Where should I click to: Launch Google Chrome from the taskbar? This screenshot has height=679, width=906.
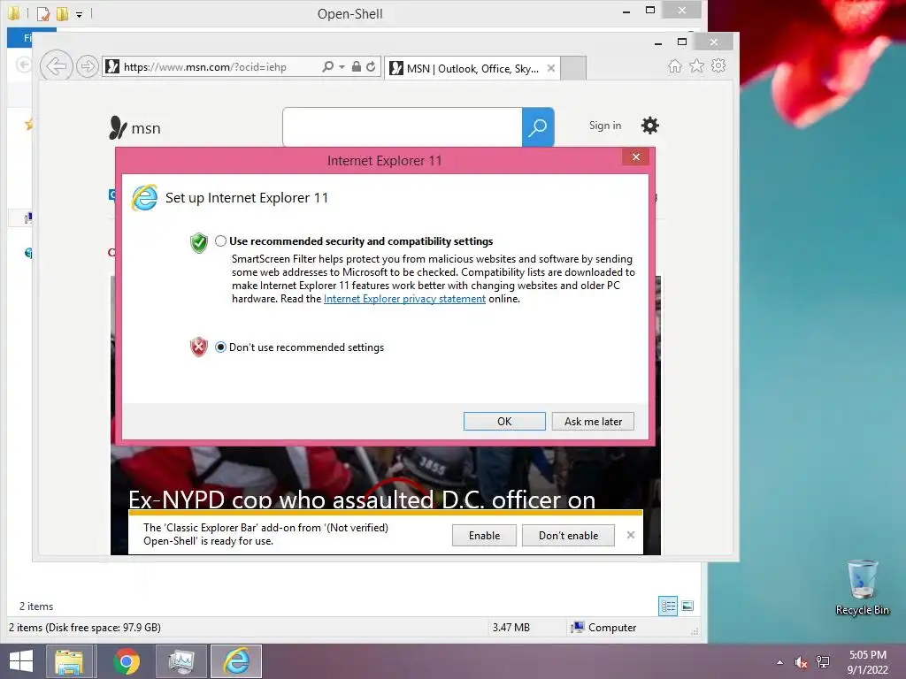126,661
